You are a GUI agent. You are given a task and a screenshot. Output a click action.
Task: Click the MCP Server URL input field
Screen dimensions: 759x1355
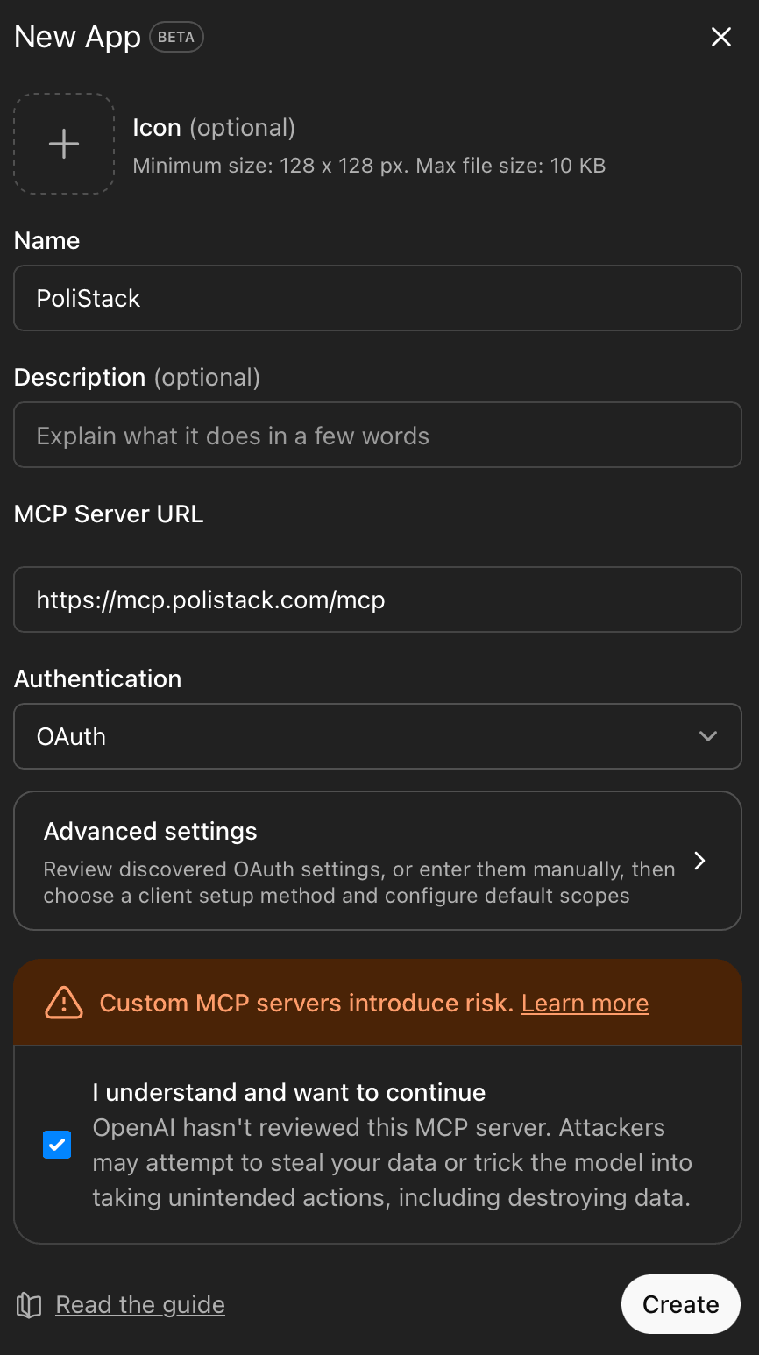click(x=377, y=599)
